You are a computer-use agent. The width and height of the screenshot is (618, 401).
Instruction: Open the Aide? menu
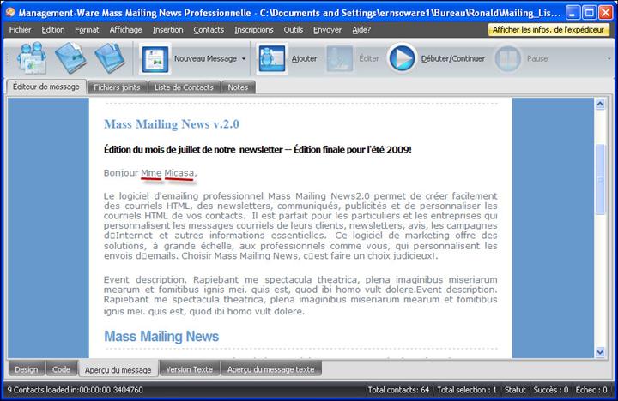361,29
